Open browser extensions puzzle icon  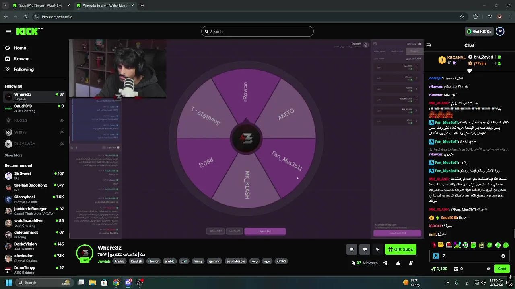[476, 17]
